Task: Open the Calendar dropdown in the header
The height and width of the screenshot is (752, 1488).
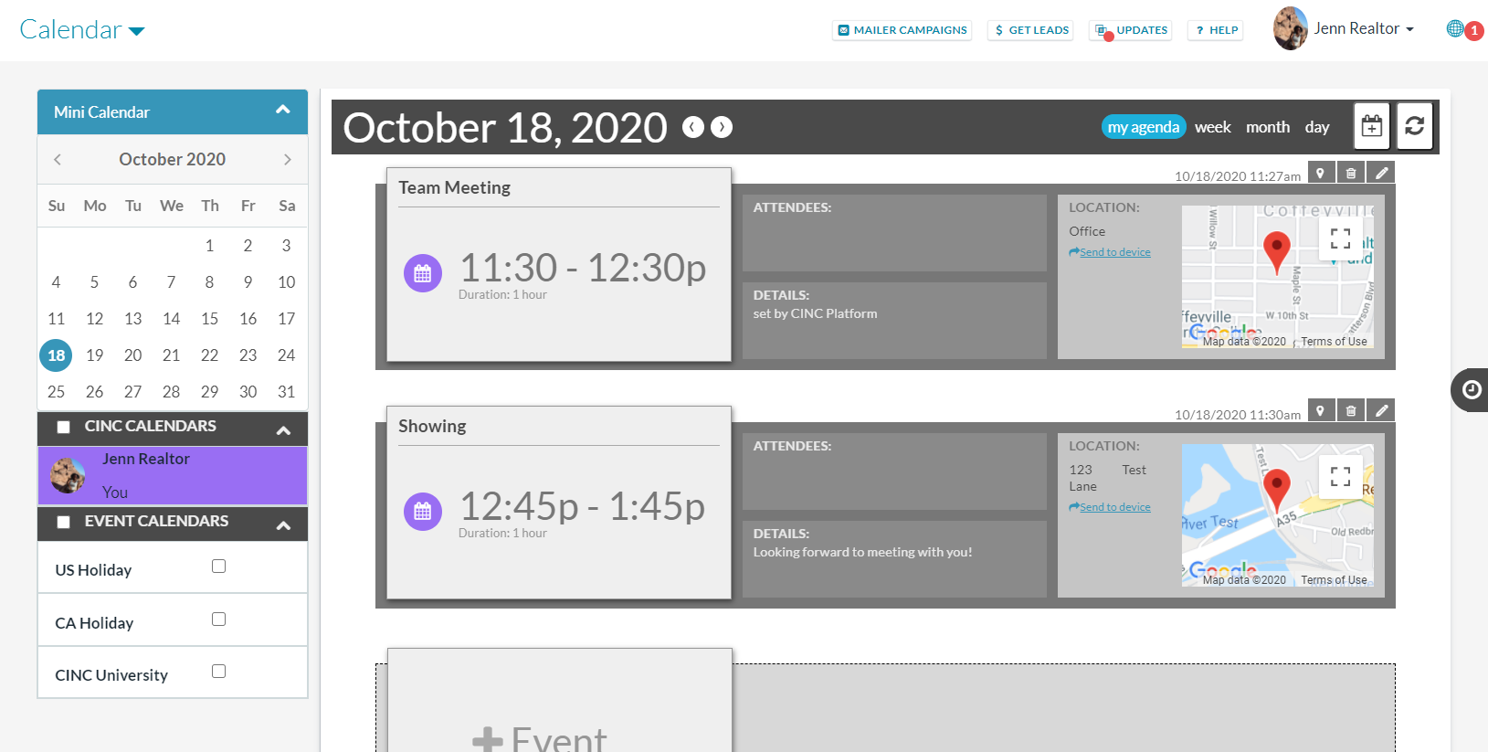Action: point(82,28)
